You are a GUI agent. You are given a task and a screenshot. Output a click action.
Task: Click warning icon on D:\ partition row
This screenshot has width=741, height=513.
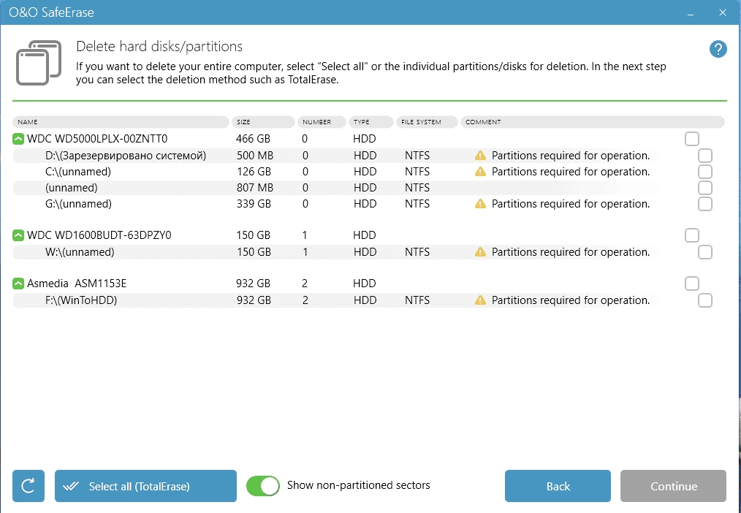(x=480, y=156)
